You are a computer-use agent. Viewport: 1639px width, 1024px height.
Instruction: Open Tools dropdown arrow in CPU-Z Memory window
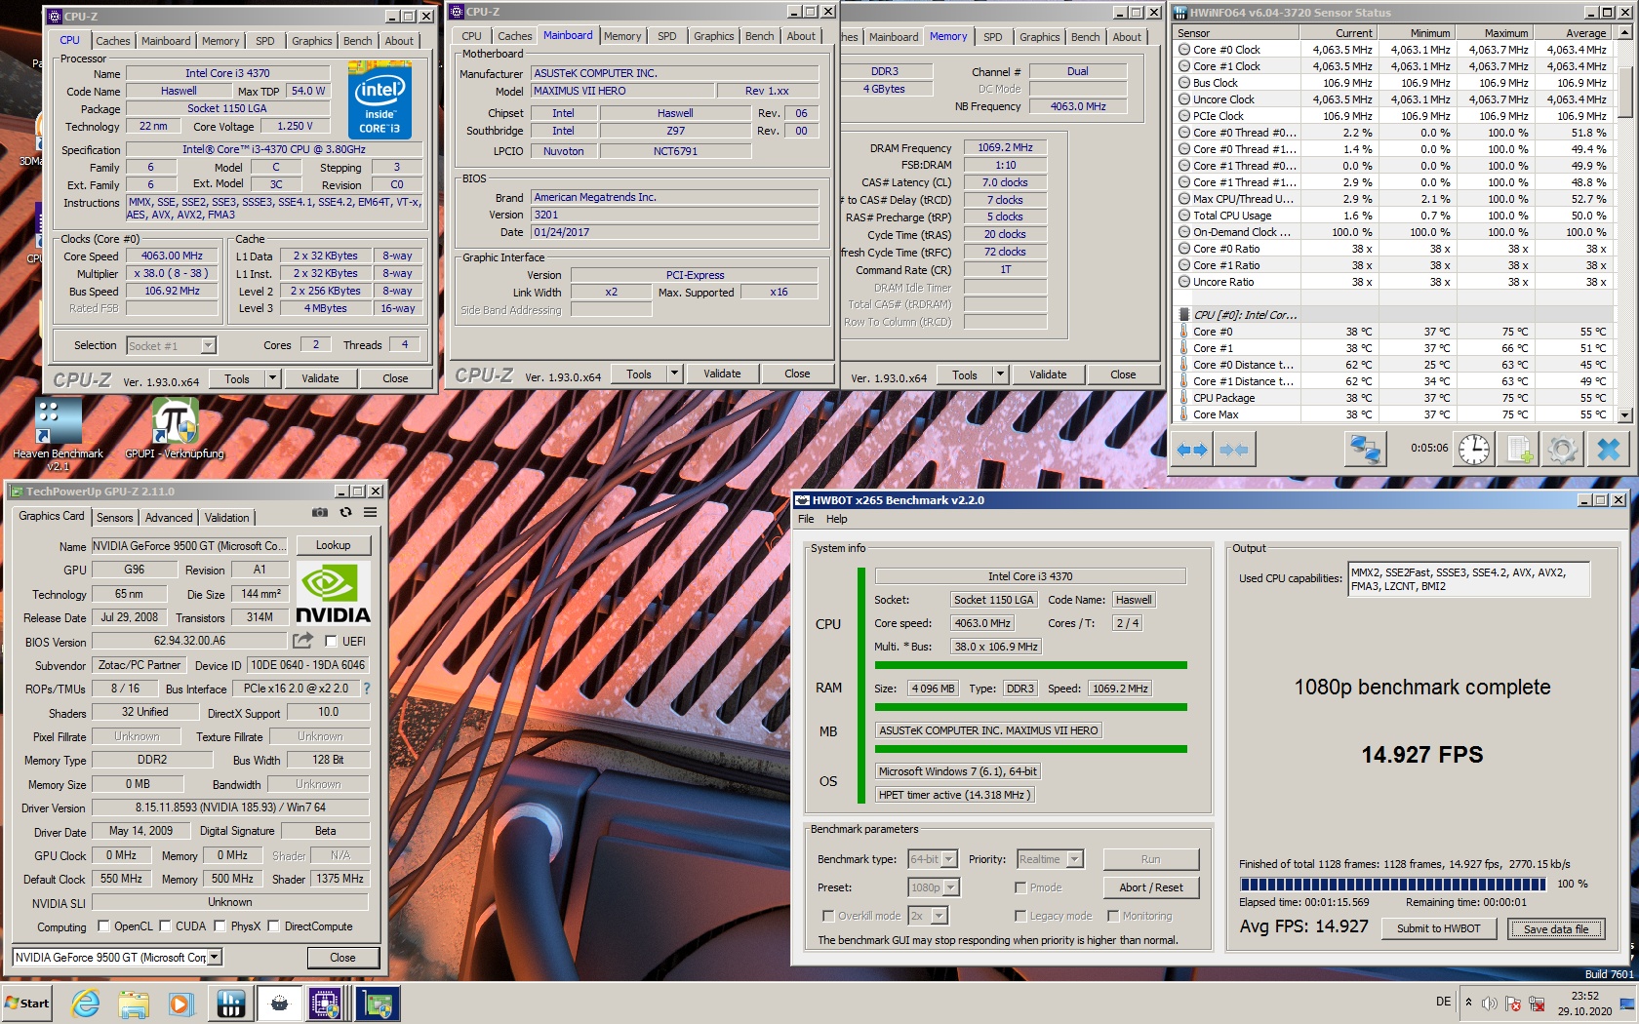[x=1000, y=374]
